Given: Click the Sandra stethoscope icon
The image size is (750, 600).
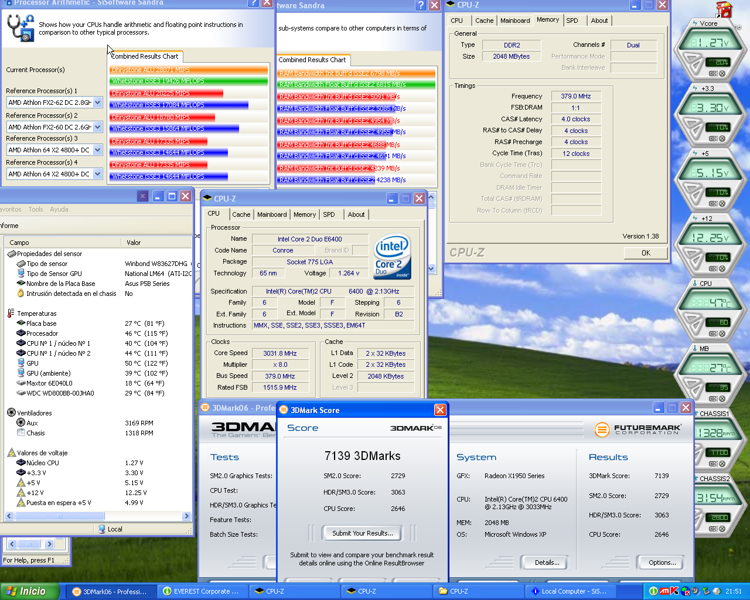Looking at the screenshot, I should coord(20,28).
